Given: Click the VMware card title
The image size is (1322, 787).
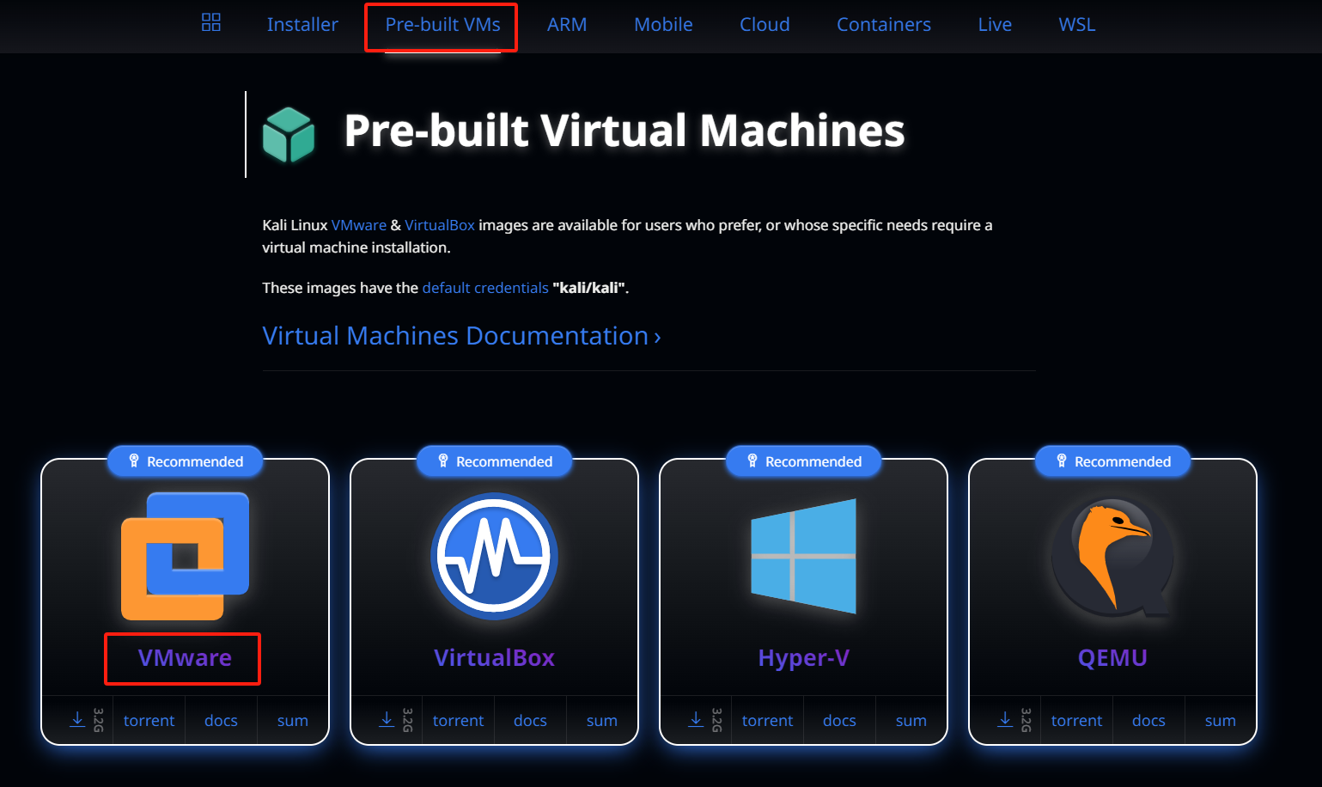Looking at the screenshot, I should [185, 658].
